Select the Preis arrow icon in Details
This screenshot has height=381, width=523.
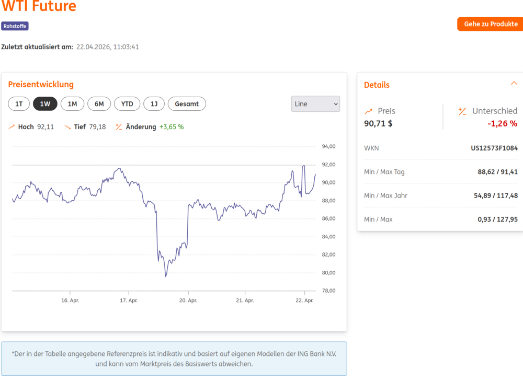point(369,111)
